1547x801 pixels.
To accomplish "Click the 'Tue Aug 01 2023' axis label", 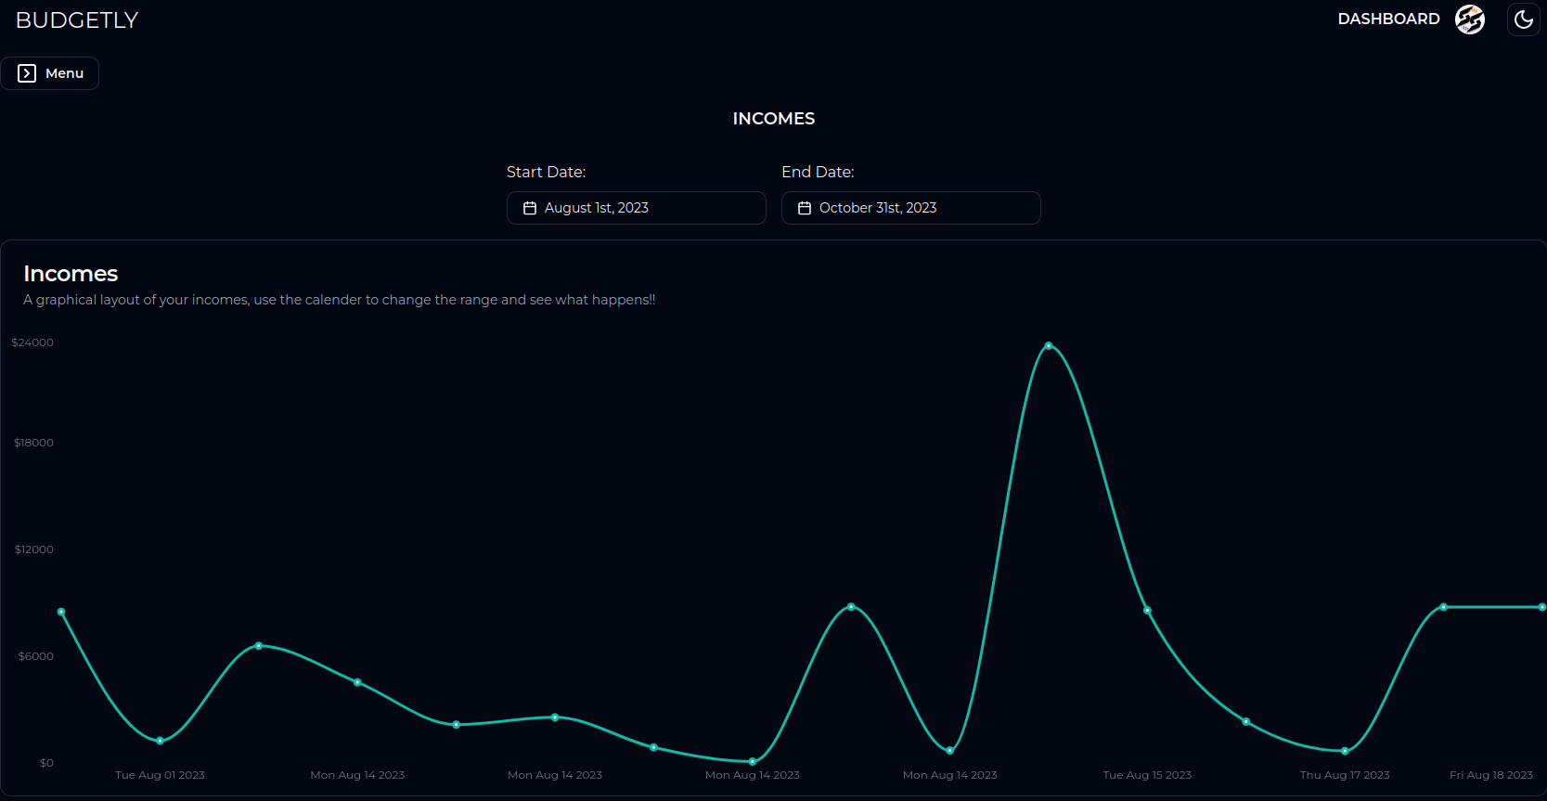I will click(160, 775).
